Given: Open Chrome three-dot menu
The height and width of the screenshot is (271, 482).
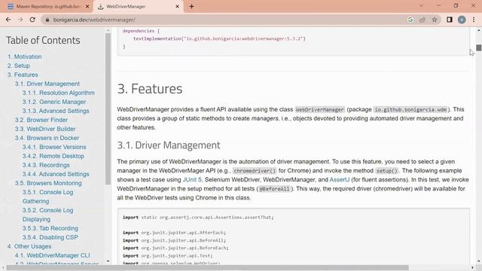Looking at the screenshot, I should click(474, 20).
